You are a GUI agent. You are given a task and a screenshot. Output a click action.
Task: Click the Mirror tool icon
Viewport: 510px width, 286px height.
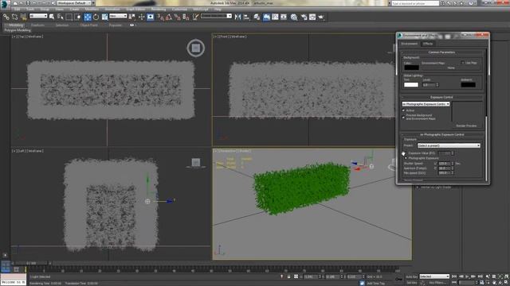(237, 17)
